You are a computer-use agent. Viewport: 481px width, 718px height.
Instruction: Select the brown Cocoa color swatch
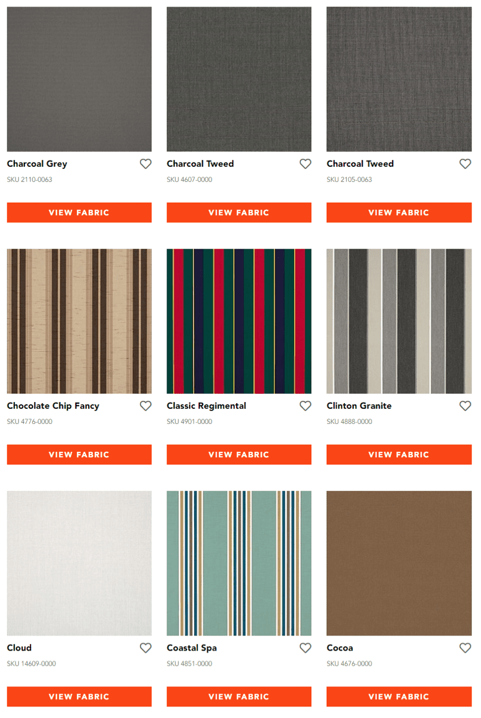[x=399, y=563]
